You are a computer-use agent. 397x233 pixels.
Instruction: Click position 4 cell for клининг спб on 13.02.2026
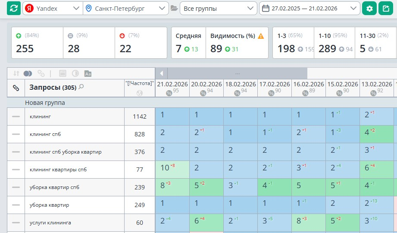click(x=377, y=134)
